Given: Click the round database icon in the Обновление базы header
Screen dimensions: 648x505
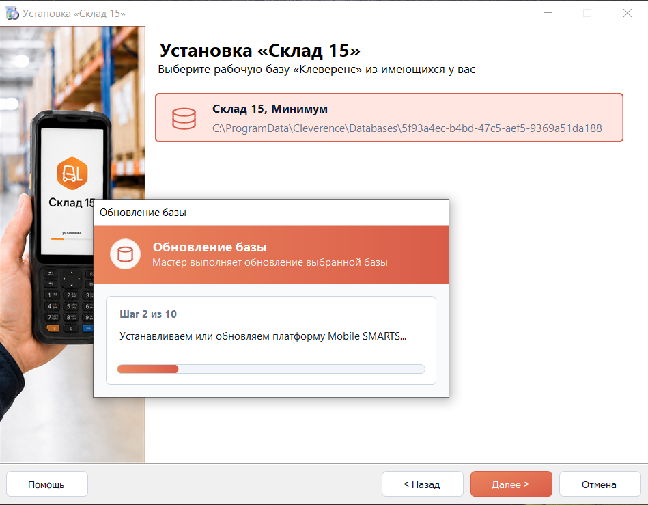Looking at the screenshot, I should (125, 254).
